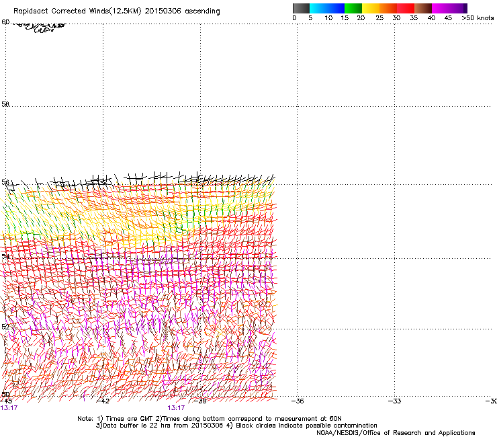497x437 pixels.
Task: Click the longitude label -42
Action: tap(103, 401)
